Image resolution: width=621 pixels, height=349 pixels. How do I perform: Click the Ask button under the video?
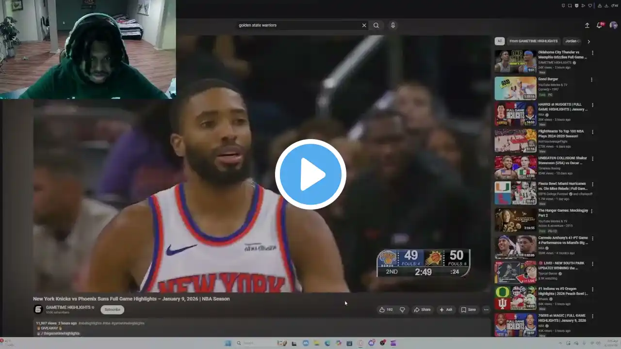(446, 310)
